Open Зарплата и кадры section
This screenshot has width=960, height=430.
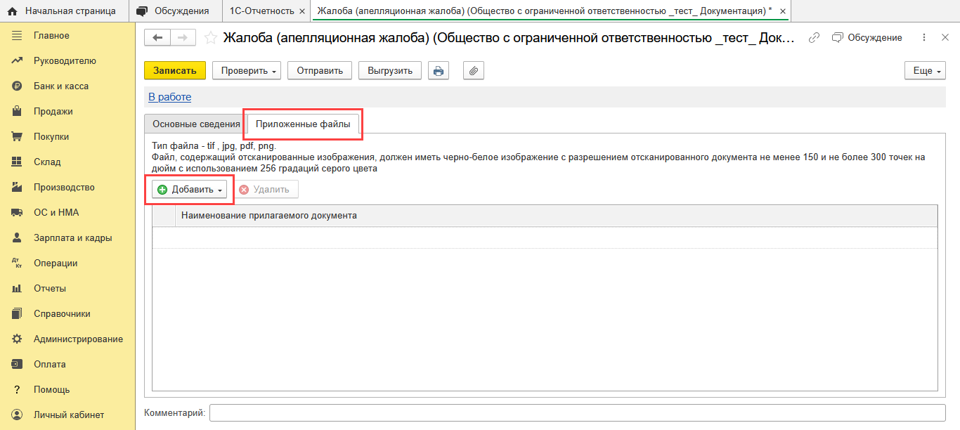tap(72, 238)
